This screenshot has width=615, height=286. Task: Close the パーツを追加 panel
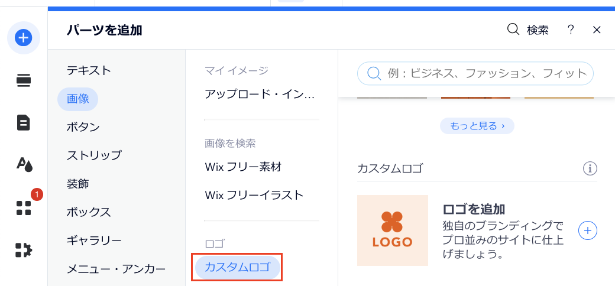coord(597,30)
